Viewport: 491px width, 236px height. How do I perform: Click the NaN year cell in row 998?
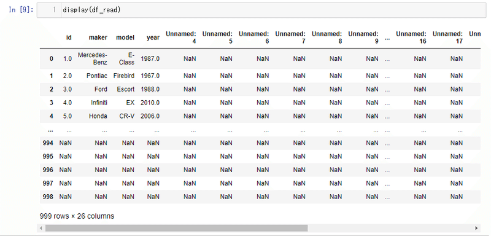[153, 197]
